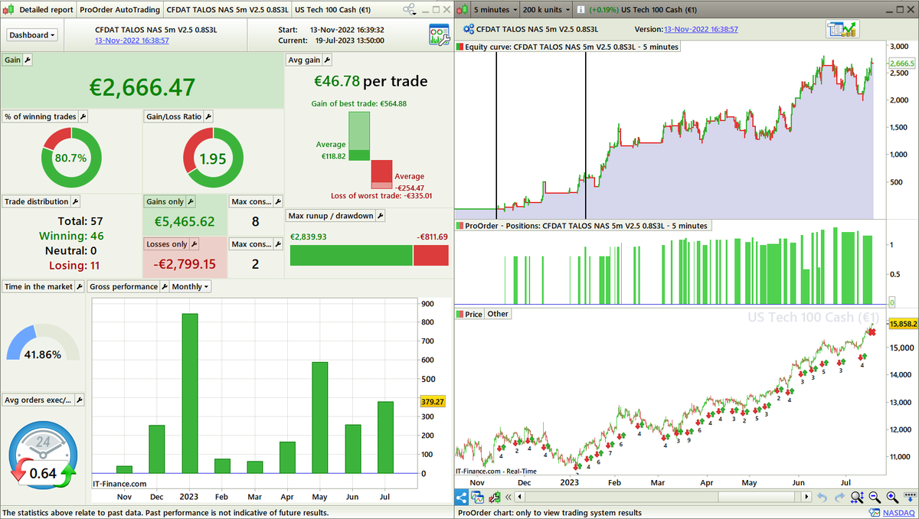Image resolution: width=919 pixels, height=519 pixels.
Task: Click the gears icon beside the strategy name
Action: [x=469, y=29]
